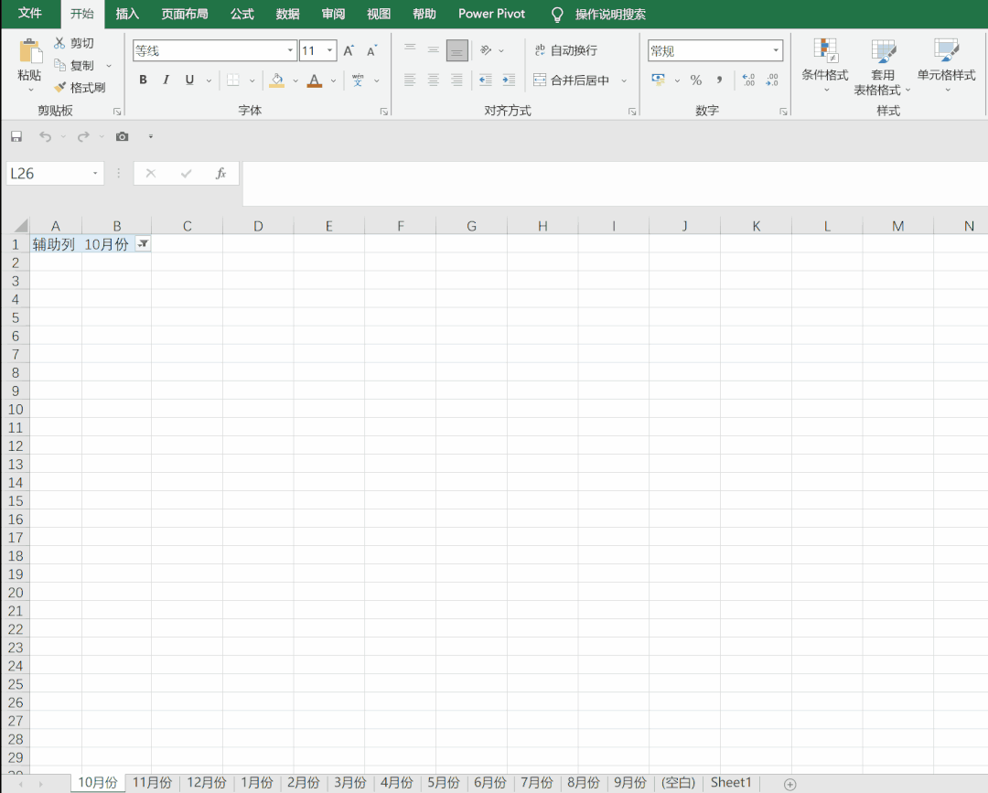Toggle Underline formatting
This screenshot has height=793, width=988.
click(x=189, y=80)
